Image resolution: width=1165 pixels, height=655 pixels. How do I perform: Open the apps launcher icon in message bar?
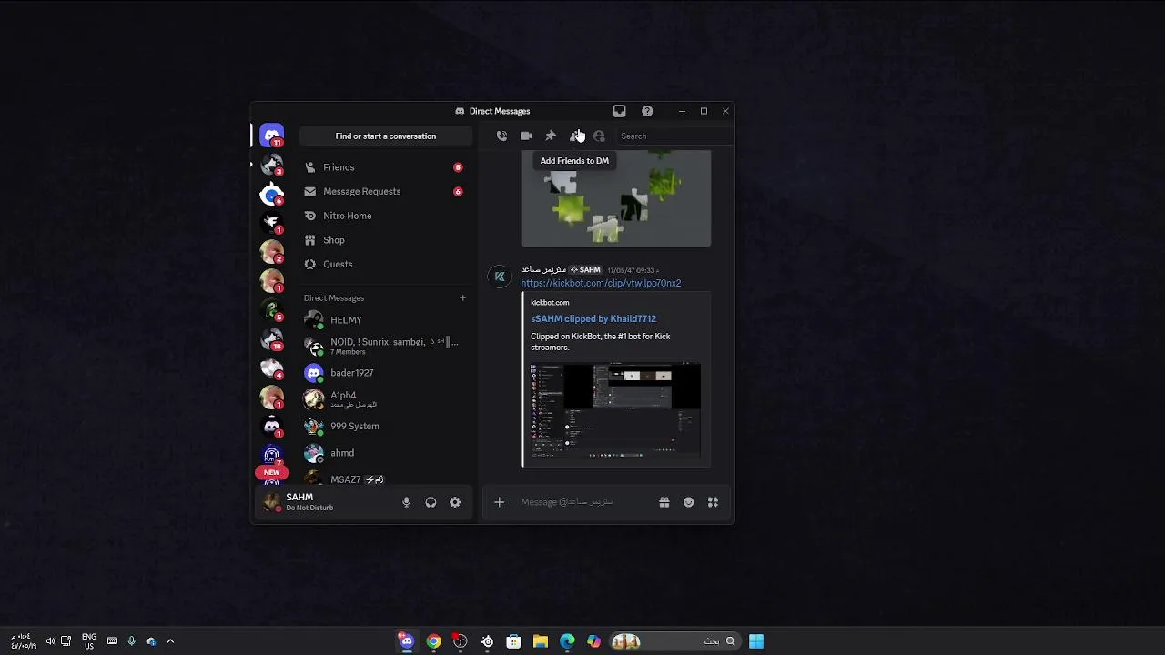[x=714, y=502]
